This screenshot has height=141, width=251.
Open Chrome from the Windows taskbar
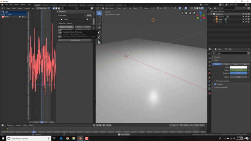pos(67,138)
